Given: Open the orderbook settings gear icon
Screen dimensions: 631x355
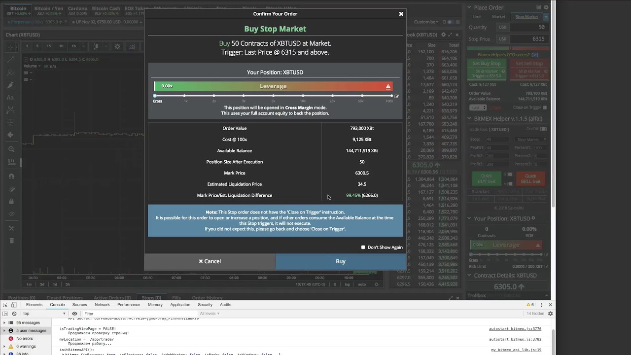Looking at the screenshot, I should [x=443, y=35].
